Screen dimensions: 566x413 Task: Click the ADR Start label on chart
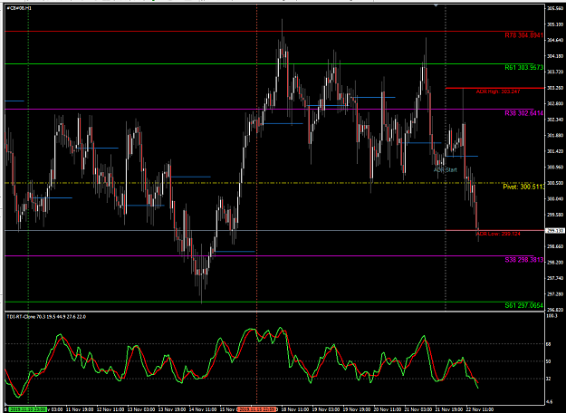click(445, 169)
